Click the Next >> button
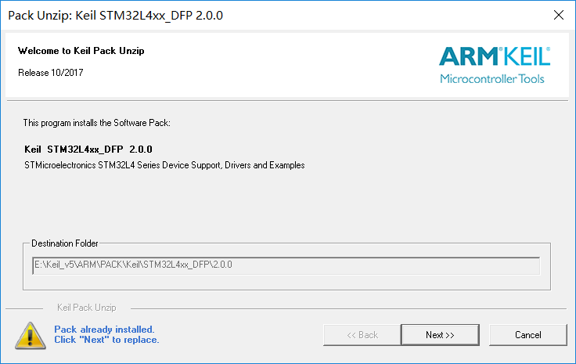Screen dimensions: 576x364 (x=440, y=334)
